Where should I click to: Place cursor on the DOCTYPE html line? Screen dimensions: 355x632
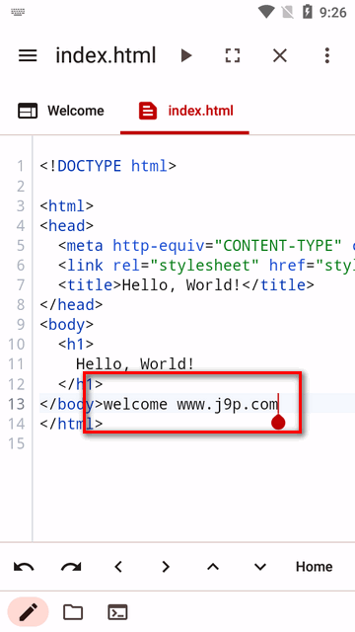(107, 166)
